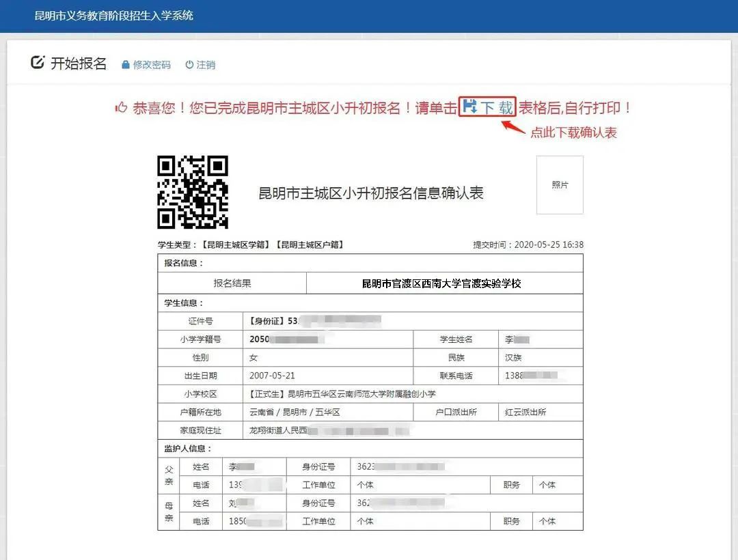
Task: Click the 注销 logout link
Action: 206,65
